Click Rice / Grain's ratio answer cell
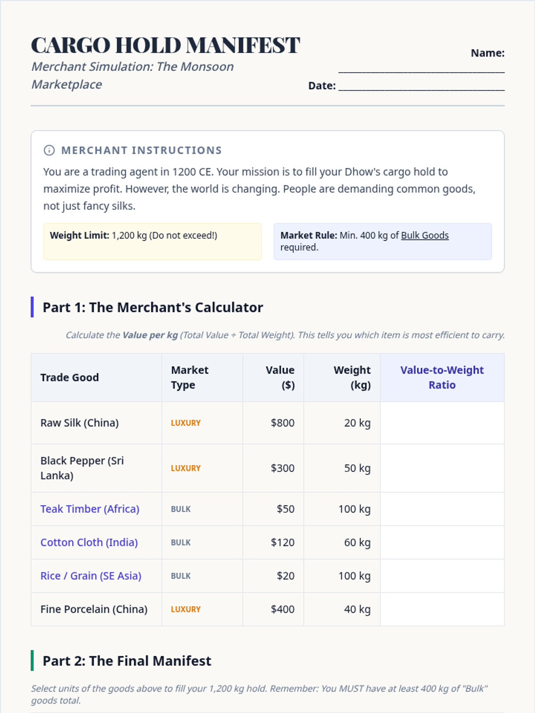Viewport: 535px width, 713px height. (x=442, y=576)
